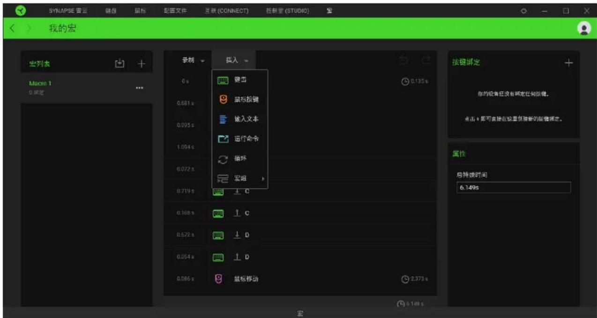This screenshot has height=318, width=597.
Task: Add a new macro with plus icon
Action: pyautogui.click(x=142, y=63)
